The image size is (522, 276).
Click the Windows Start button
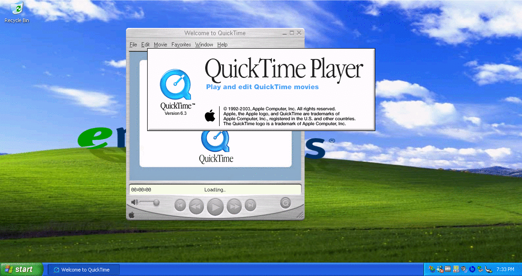coord(21,269)
